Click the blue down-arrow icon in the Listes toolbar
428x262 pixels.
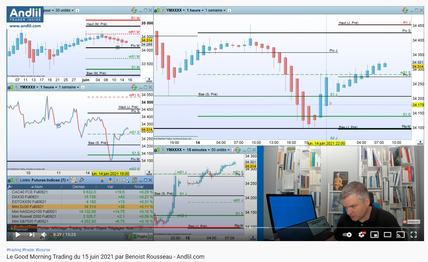[102, 180]
